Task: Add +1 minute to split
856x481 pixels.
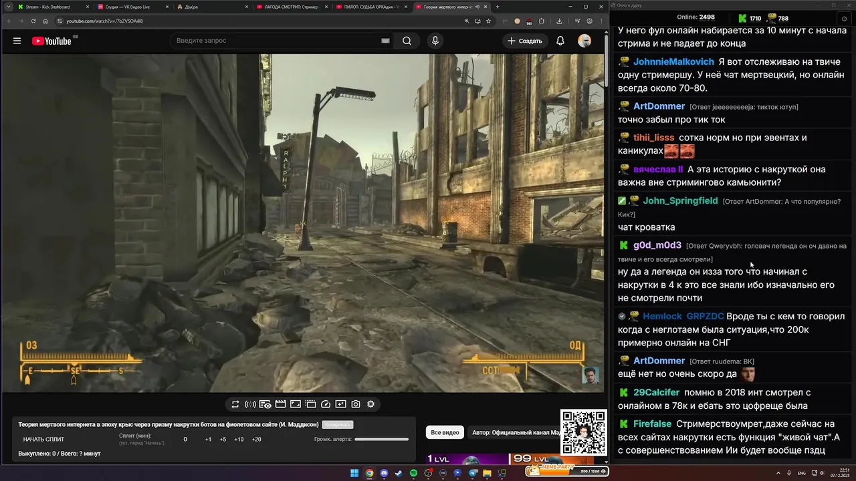Action: (208, 440)
